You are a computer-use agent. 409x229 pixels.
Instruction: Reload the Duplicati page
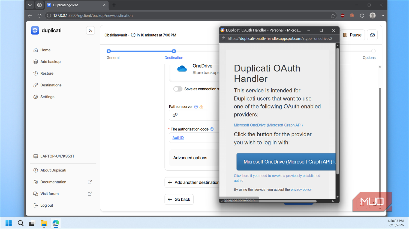click(x=40, y=16)
